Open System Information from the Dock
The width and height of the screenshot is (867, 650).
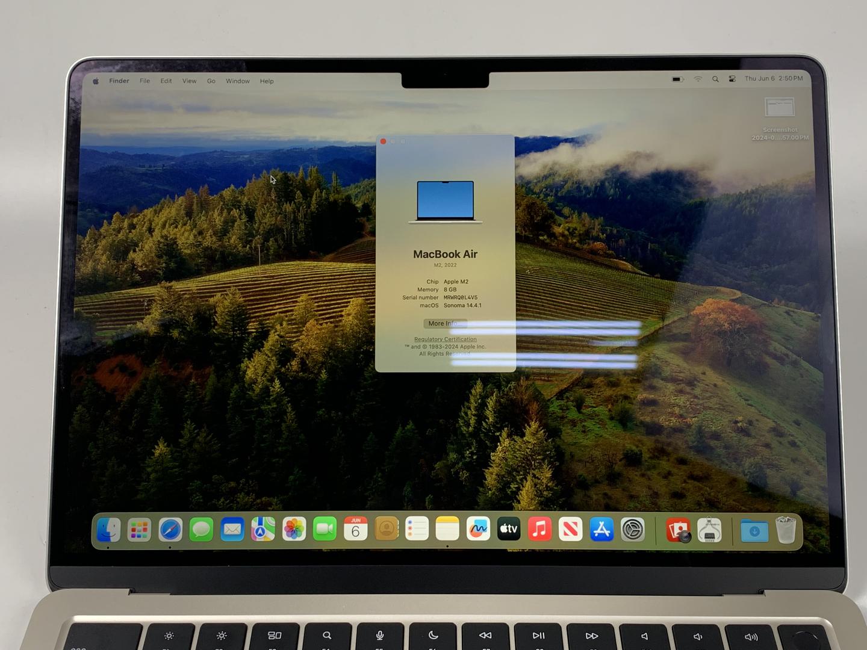(709, 530)
